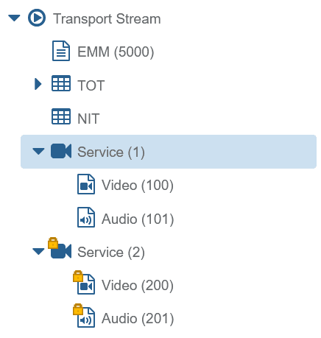This screenshot has height=338, width=321.
Task: Click the Service (1) camera icon
Action: click(x=61, y=151)
